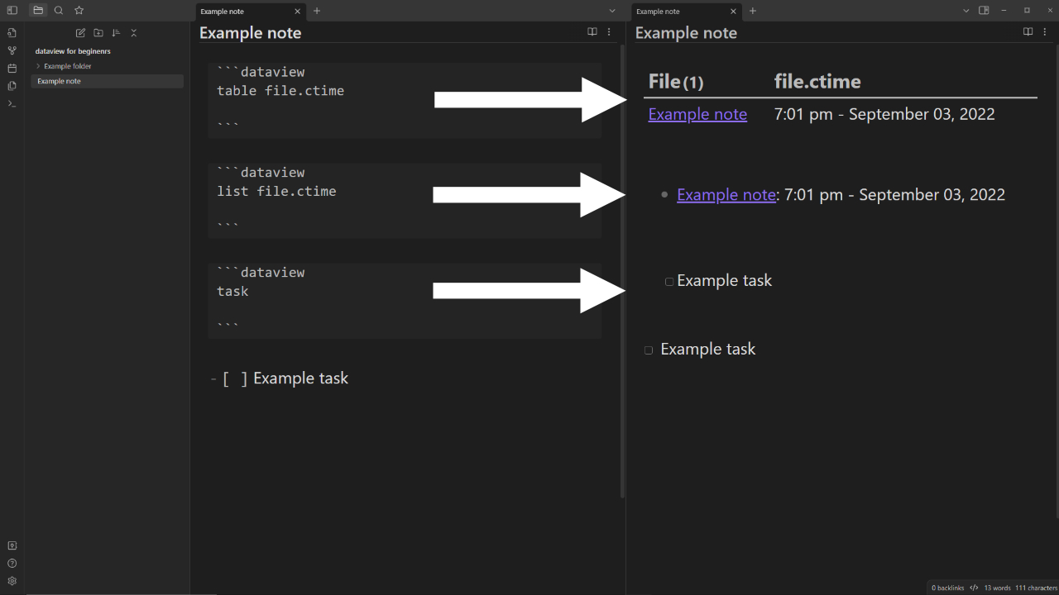Viewport: 1059px width, 595px height.
Task: Select the Templates icon in the ribbon
Action: click(x=11, y=85)
